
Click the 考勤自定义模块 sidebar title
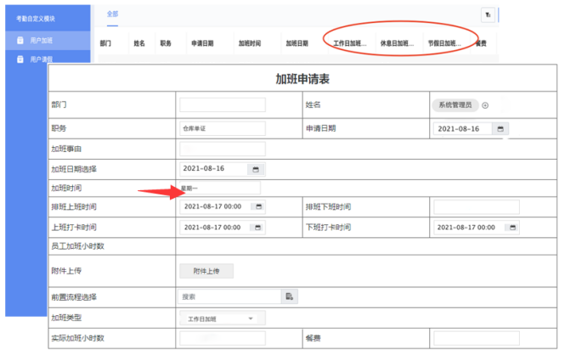coord(36,19)
